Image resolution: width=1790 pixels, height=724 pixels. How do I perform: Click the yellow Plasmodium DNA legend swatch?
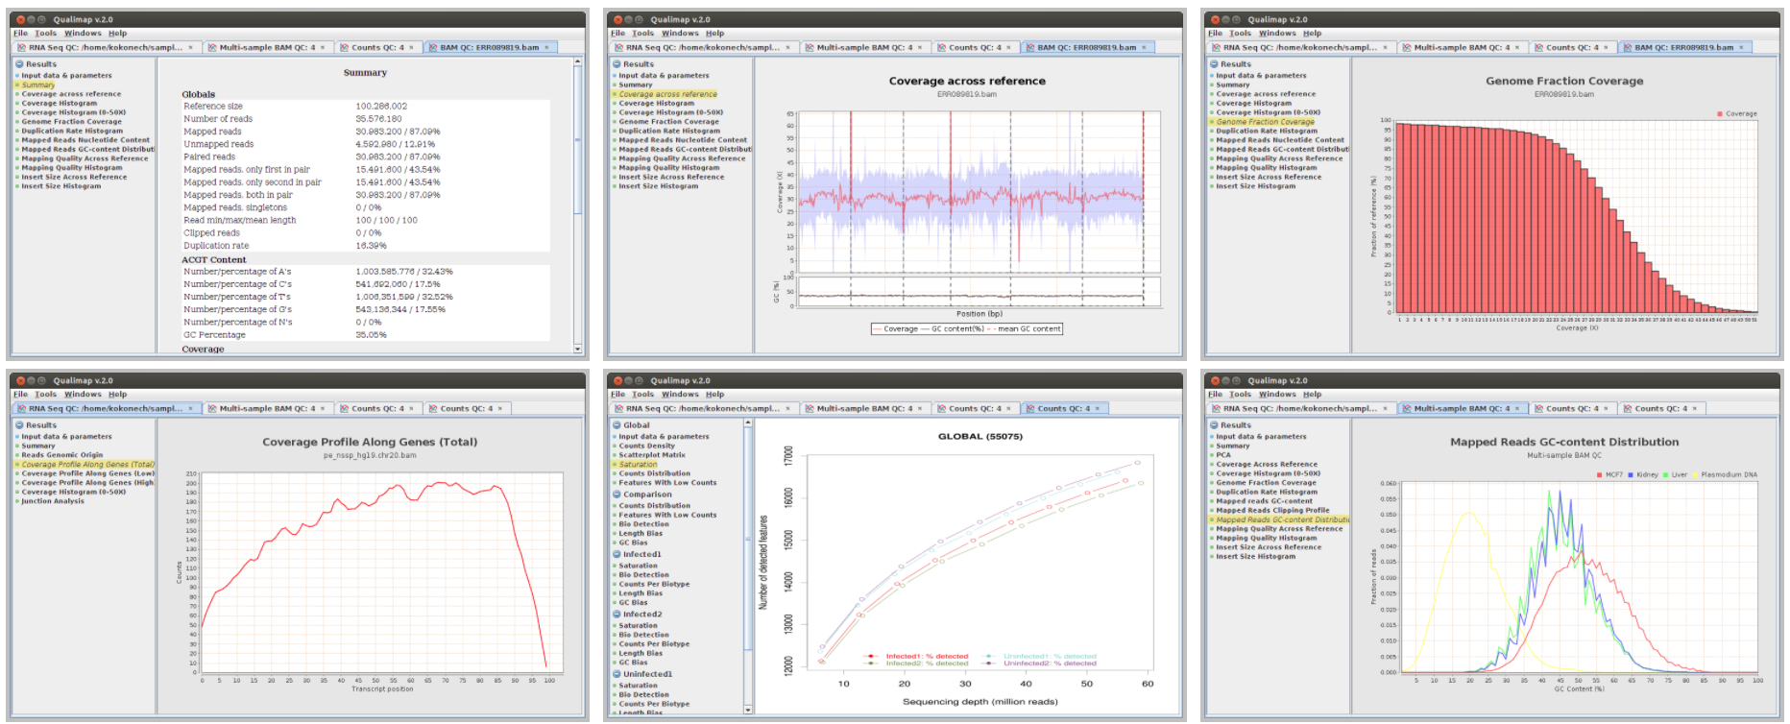coord(1696,474)
